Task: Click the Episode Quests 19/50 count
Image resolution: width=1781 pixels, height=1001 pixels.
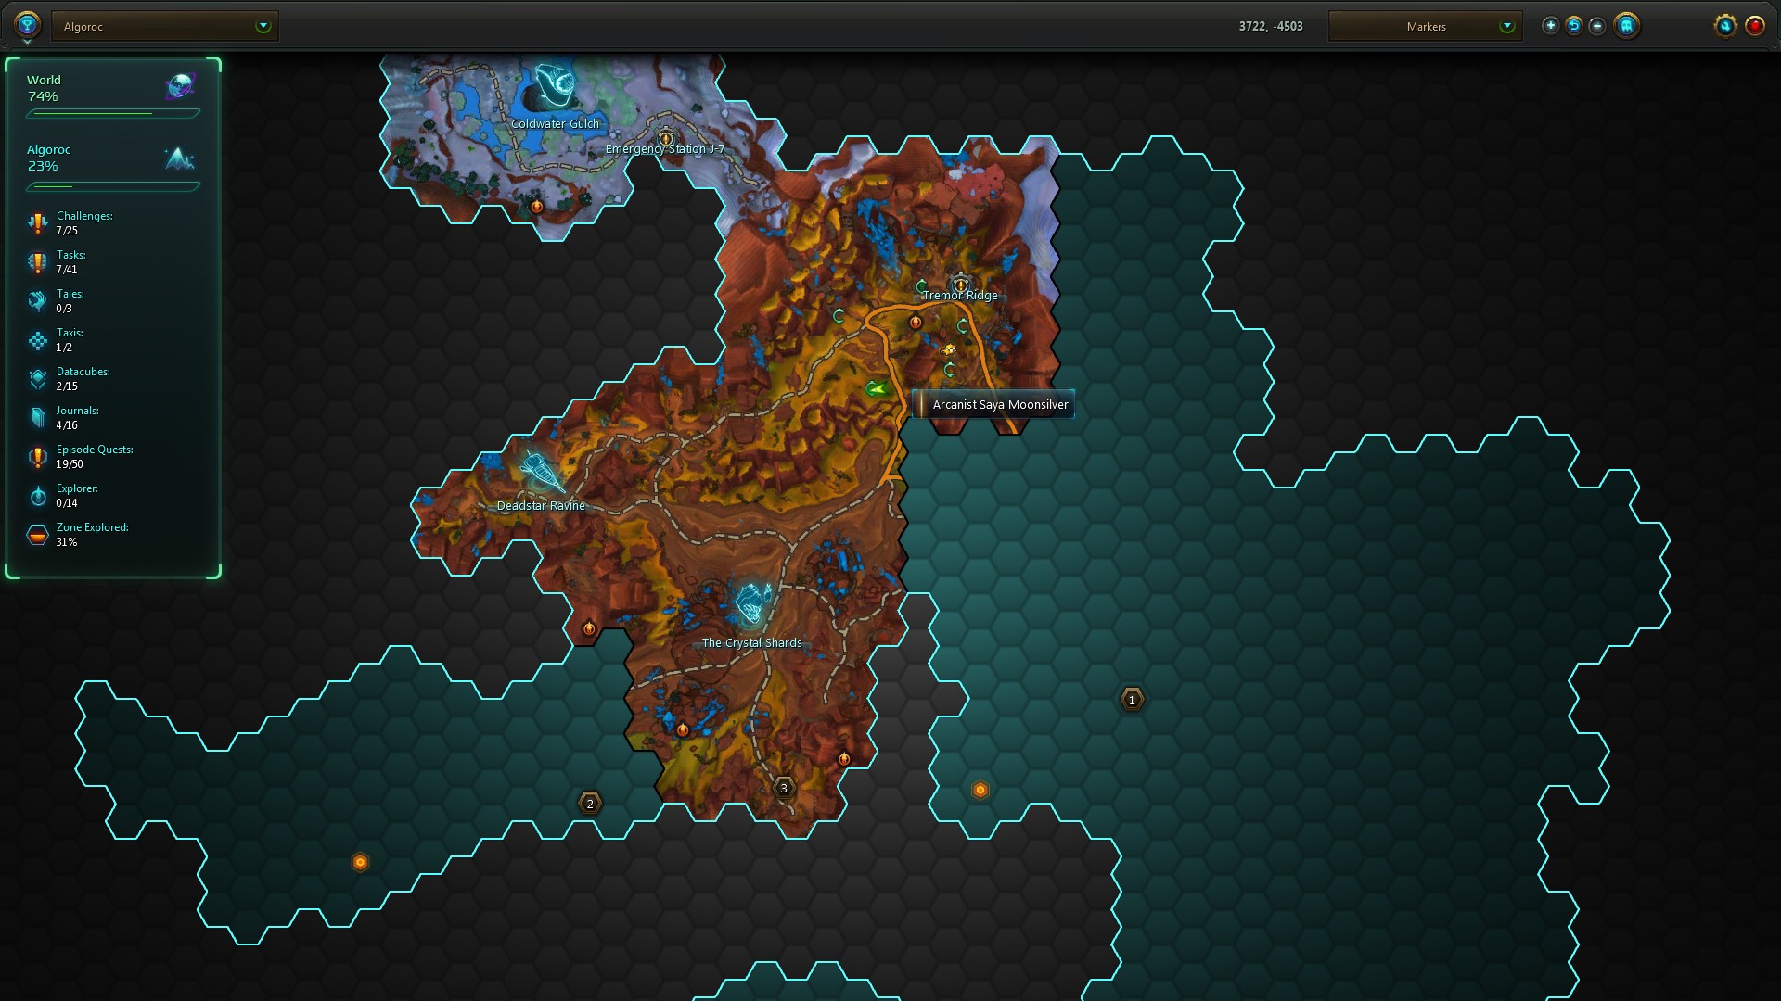Action: (70, 464)
